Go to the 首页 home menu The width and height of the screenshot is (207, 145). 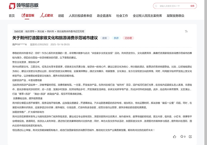[x=12, y=16]
